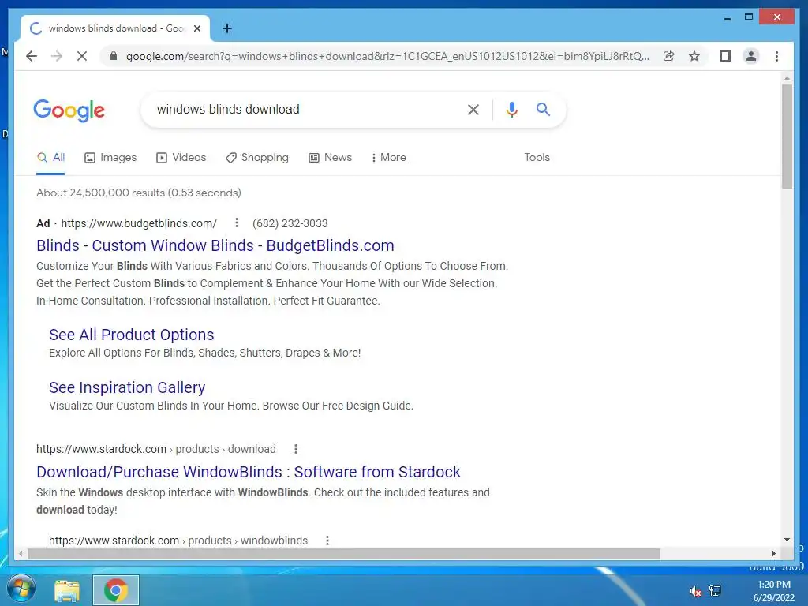Click the forward navigation arrow

(57, 56)
